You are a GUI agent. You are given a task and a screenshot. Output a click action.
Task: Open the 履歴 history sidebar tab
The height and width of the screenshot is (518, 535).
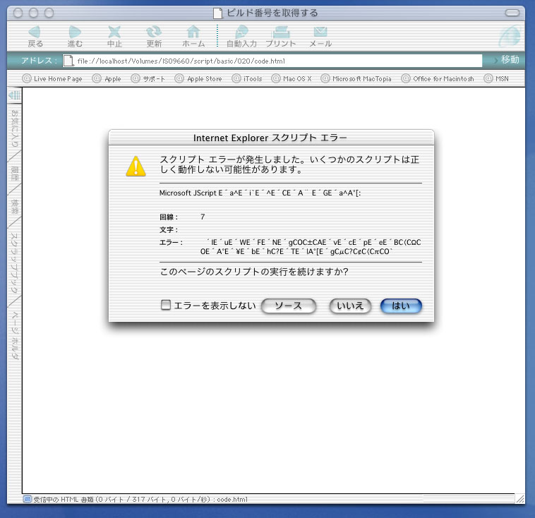[15, 173]
